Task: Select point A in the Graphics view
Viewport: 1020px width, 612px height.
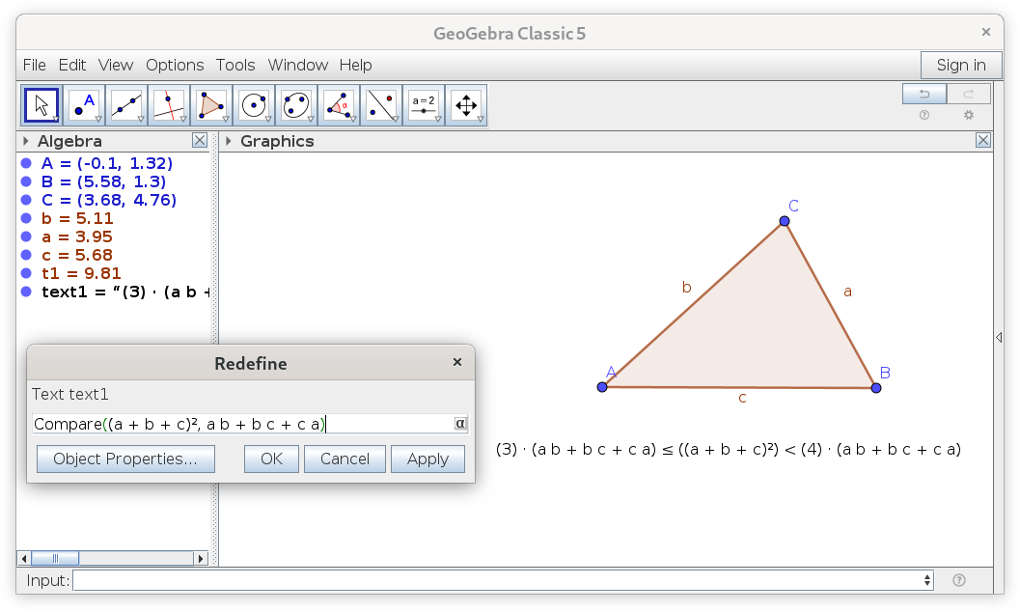Action: [602, 387]
